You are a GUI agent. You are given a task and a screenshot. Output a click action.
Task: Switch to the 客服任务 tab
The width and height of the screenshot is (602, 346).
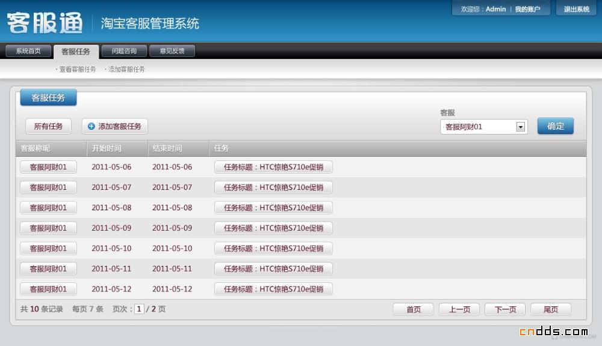[x=76, y=52]
